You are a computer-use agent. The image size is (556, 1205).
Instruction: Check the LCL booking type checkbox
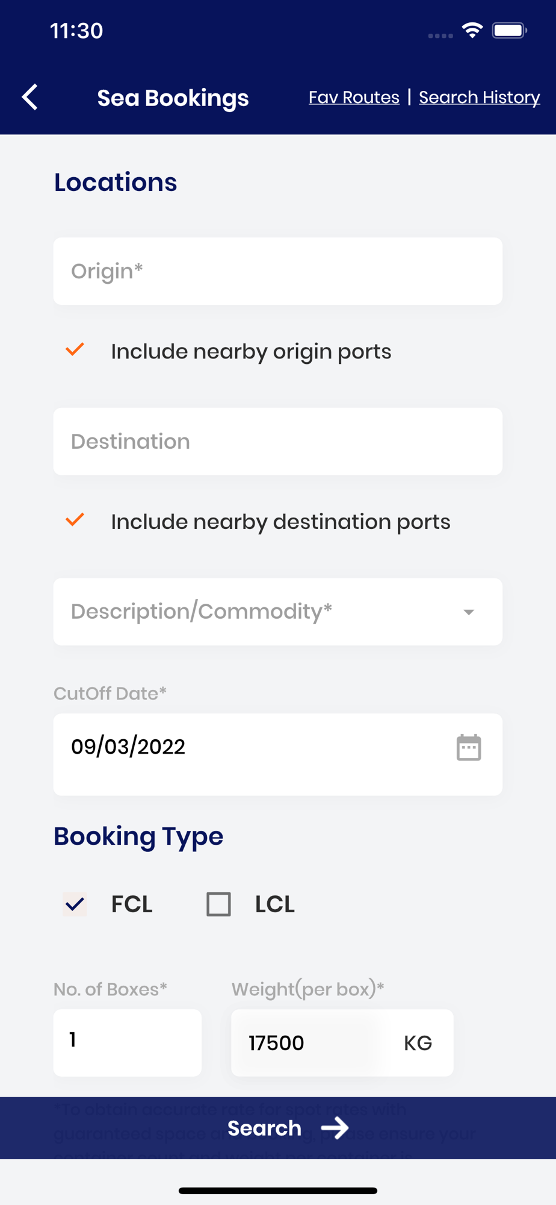(218, 904)
